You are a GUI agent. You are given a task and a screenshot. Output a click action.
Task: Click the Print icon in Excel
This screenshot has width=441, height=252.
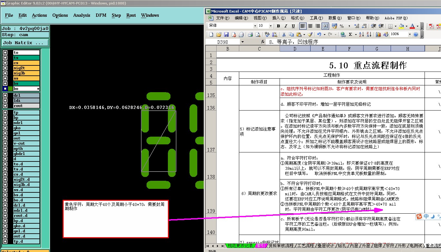(250, 34)
